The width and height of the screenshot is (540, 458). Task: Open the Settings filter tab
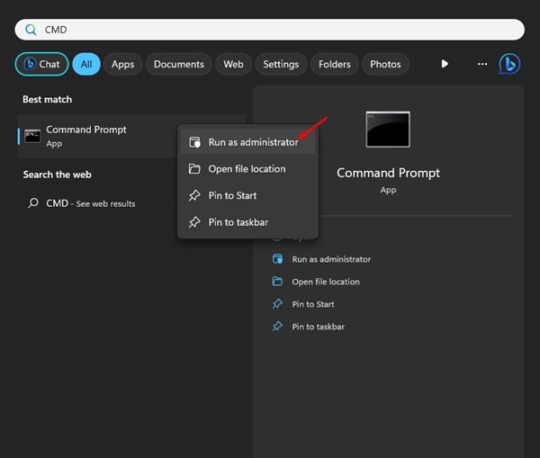281,64
